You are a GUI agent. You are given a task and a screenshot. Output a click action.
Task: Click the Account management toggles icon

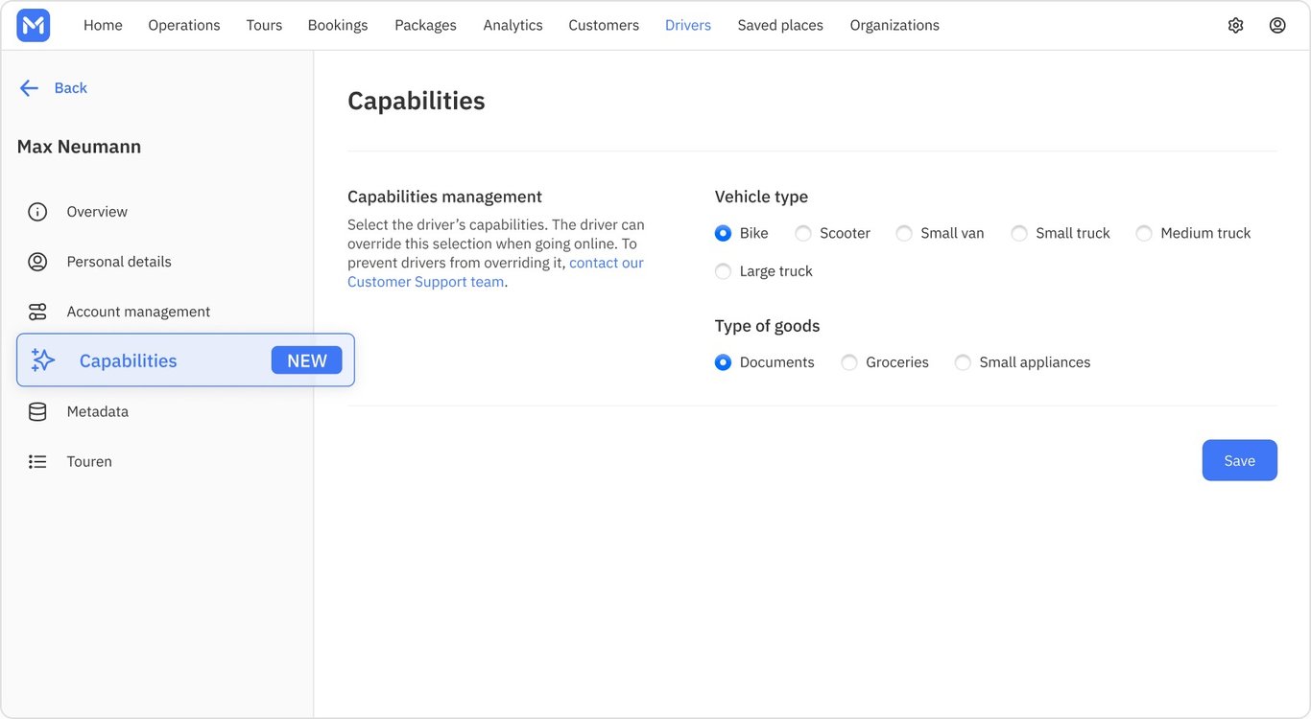click(x=37, y=312)
